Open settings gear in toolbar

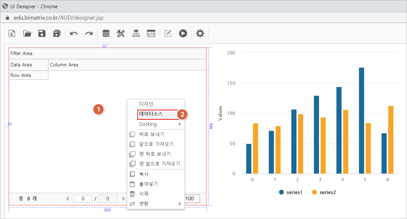200,33
